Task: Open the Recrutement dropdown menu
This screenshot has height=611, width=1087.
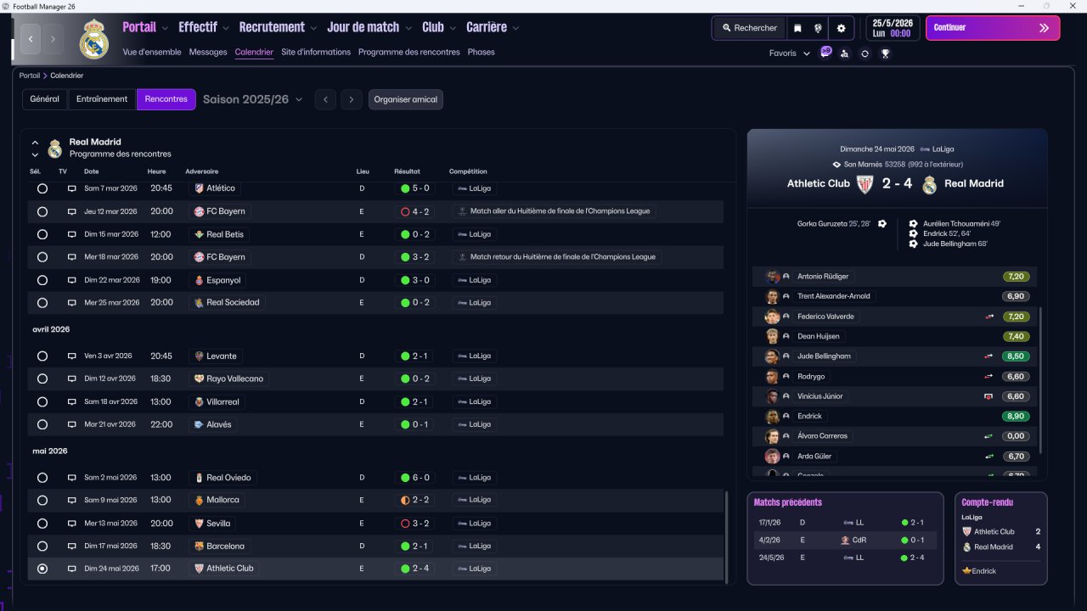Action: coord(279,27)
